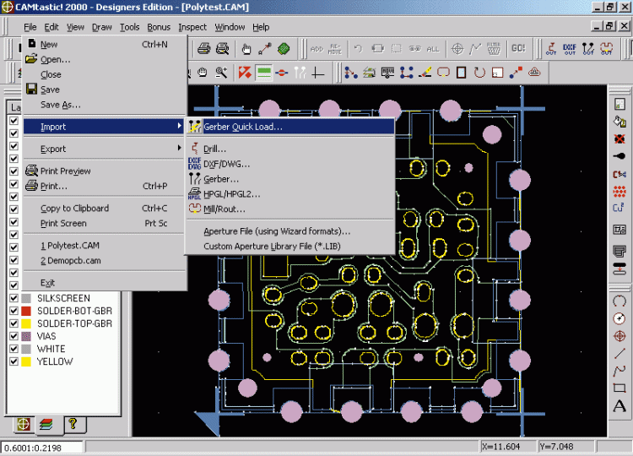Click the yellow color swatch of SOLDER-TOP-GBR

[26, 323]
